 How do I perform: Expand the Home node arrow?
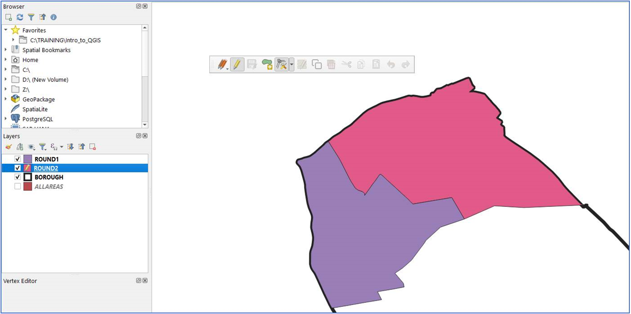6,59
